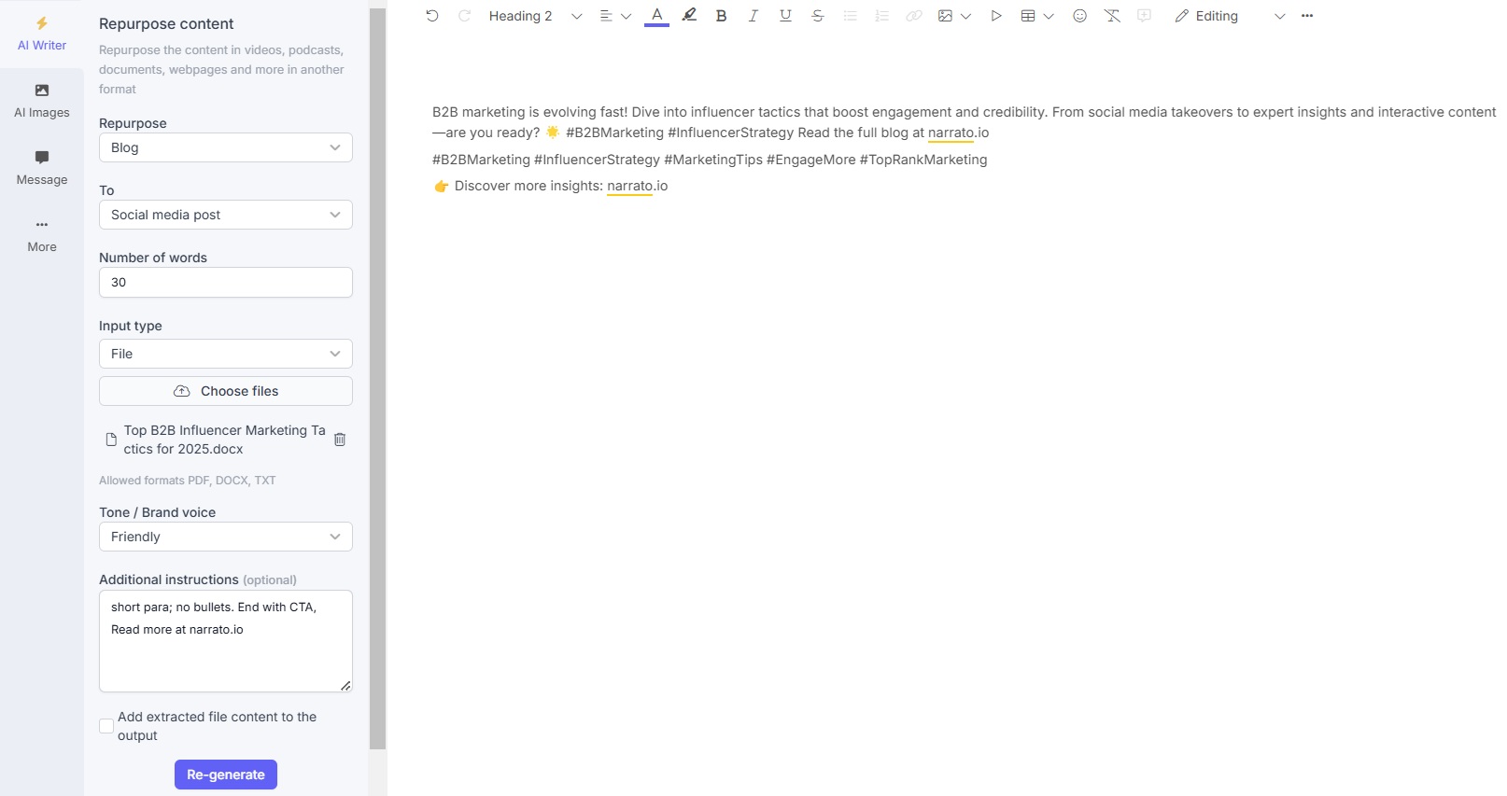Open the text alignment options
Screen dimensions: 1507x796
[615, 16]
